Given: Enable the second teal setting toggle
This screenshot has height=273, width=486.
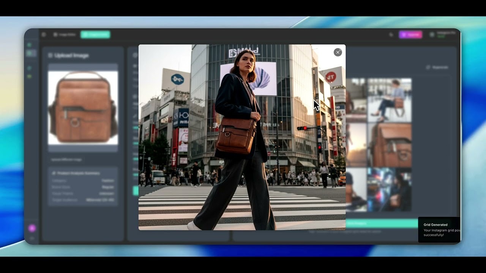Looking at the screenshot, I should tap(135, 143).
